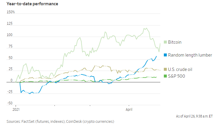The image size is (216, 126).
Task: Click the U.S. crude oil tan swatch
Action: point(165,69)
